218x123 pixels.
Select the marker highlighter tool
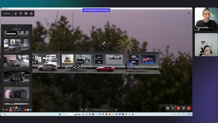pyautogui.click(x=16, y=109)
